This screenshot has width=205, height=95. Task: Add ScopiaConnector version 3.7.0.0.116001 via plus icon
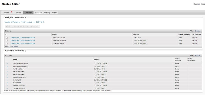[x=7, y=88]
